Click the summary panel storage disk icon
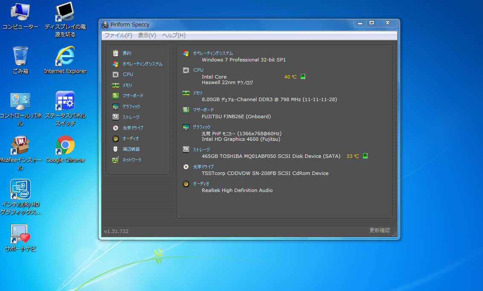The width and height of the screenshot is (483, 291). click(x=186, y=150)
